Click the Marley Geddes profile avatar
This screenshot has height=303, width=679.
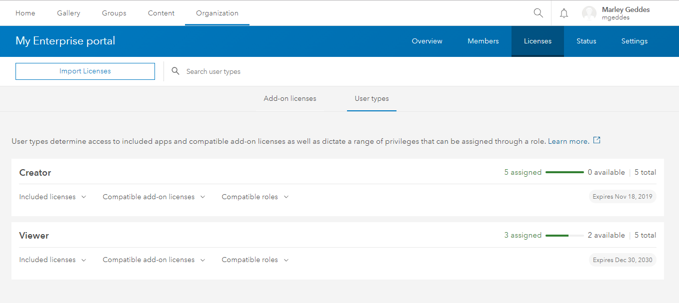(x=589, y=13)
